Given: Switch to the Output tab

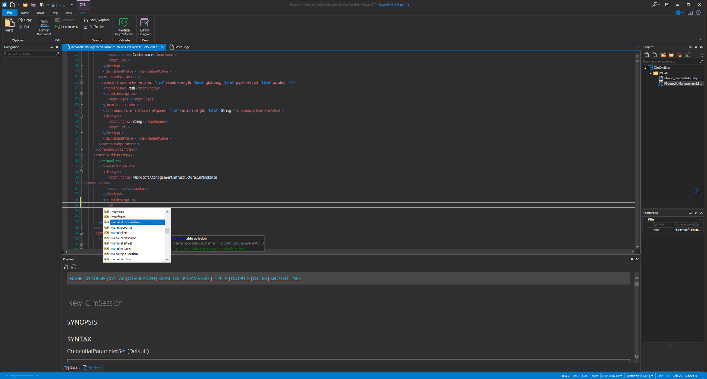Looking at the screenshot, I should click(x=72, y=368).
